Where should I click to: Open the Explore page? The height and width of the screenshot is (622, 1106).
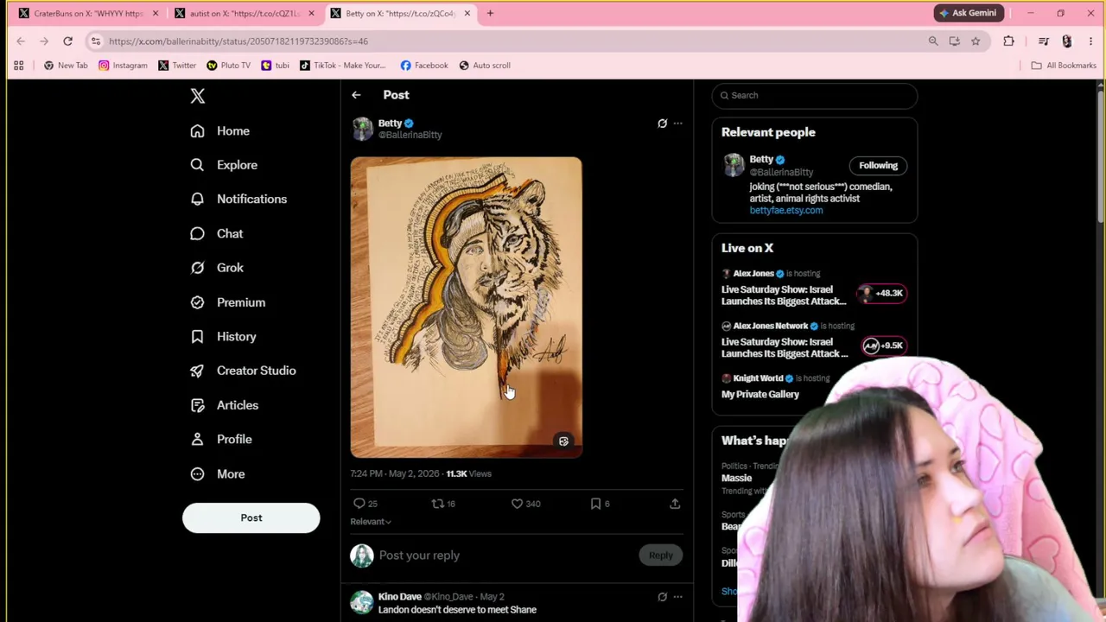(224, 165)
